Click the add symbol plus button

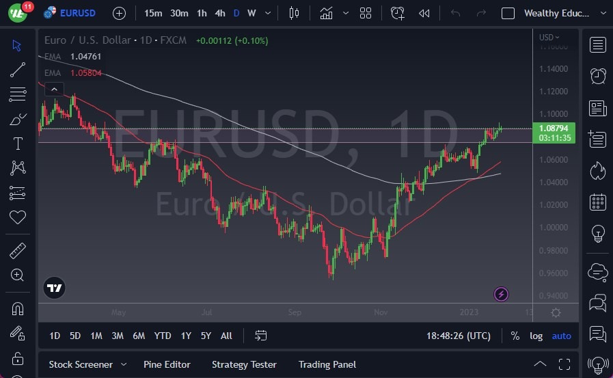coord(119,13)
